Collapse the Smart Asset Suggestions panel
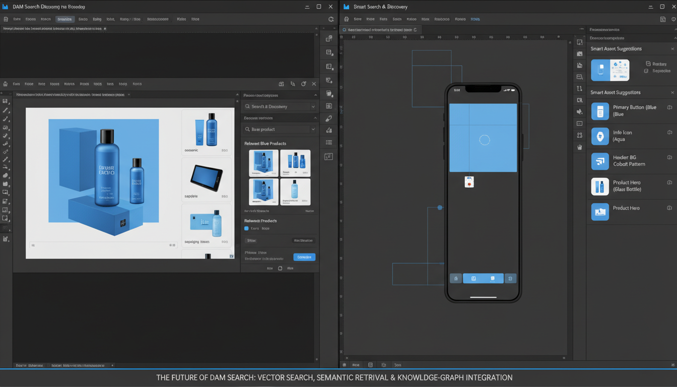Image resolution: width=677 pixels, height=387 pixels. click(673, 48)
